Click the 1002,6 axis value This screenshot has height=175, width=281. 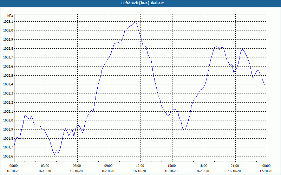(x=8, y=66)
